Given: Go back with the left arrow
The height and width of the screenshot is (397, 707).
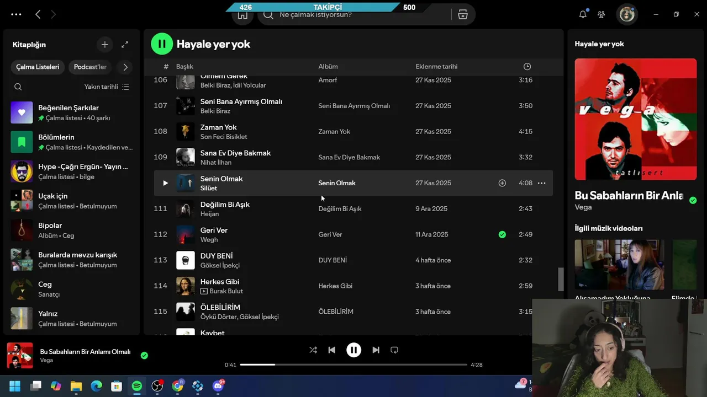Looking at the screenshot, I should tap(38, 14).
